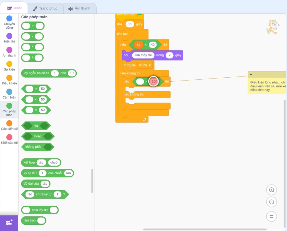Click the greater-than 50 block
287x231 pixels.
pos(36,89)
